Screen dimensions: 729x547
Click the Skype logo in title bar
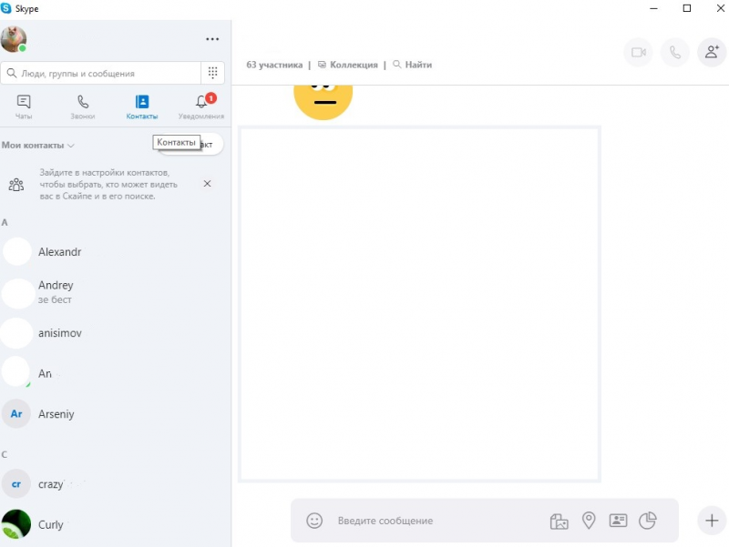[6, 8]
